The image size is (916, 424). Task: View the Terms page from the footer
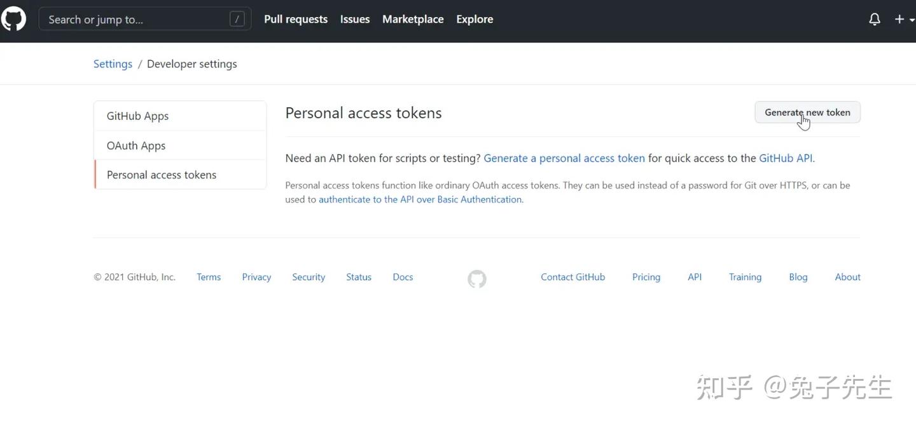coord(208,277)
